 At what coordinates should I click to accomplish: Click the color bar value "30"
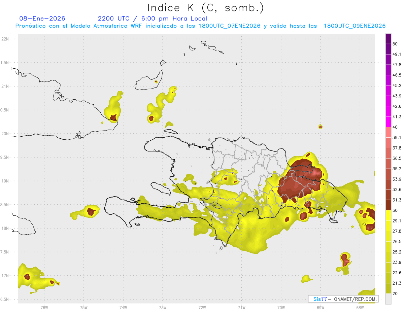(395, 210)
